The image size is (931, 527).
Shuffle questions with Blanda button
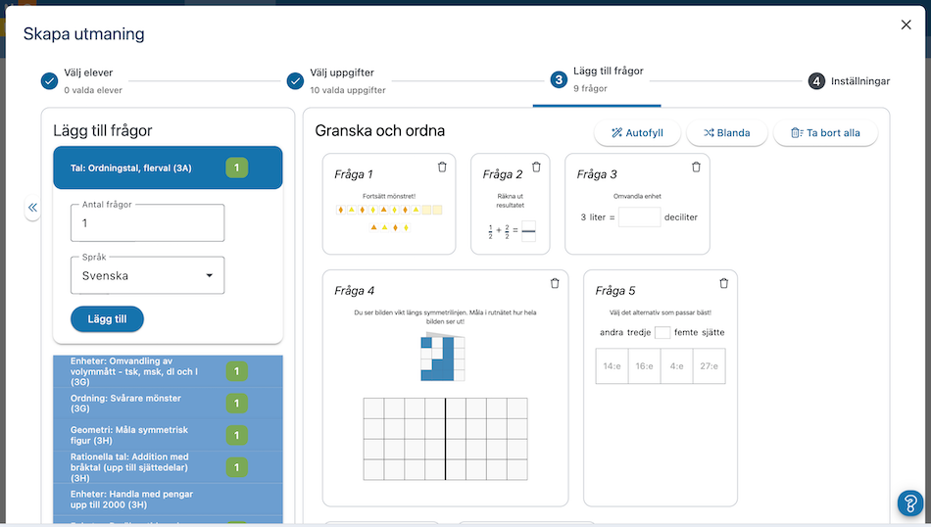tap(727, 133)
